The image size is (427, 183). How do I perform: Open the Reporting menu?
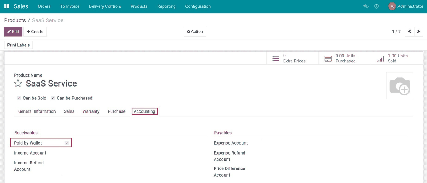(x=166, y=6)
